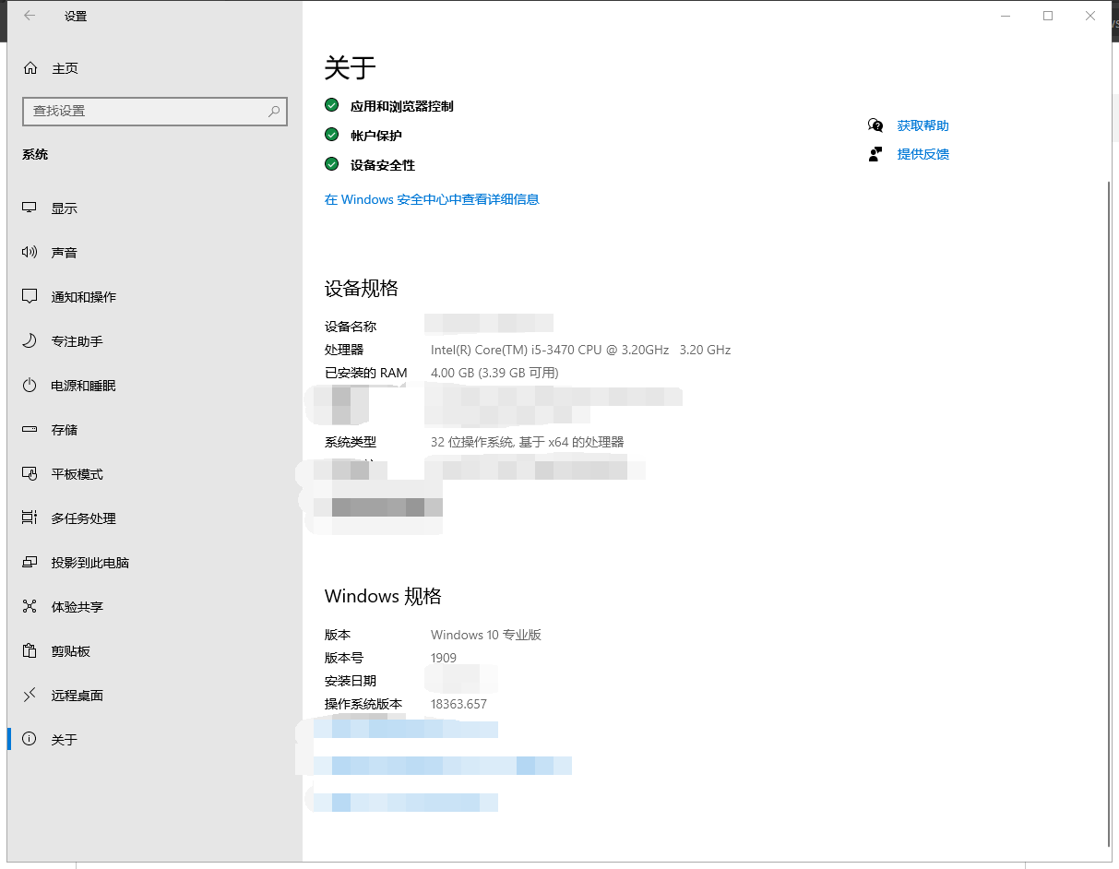Select the 专注助手 moon icon

[30, 341]
